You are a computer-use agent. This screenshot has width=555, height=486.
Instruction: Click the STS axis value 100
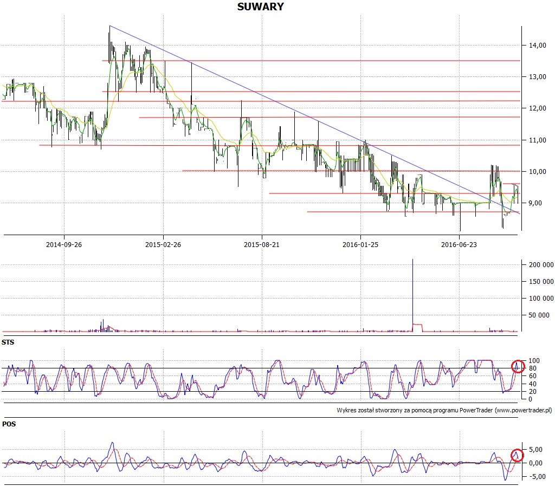click(534, 361)
